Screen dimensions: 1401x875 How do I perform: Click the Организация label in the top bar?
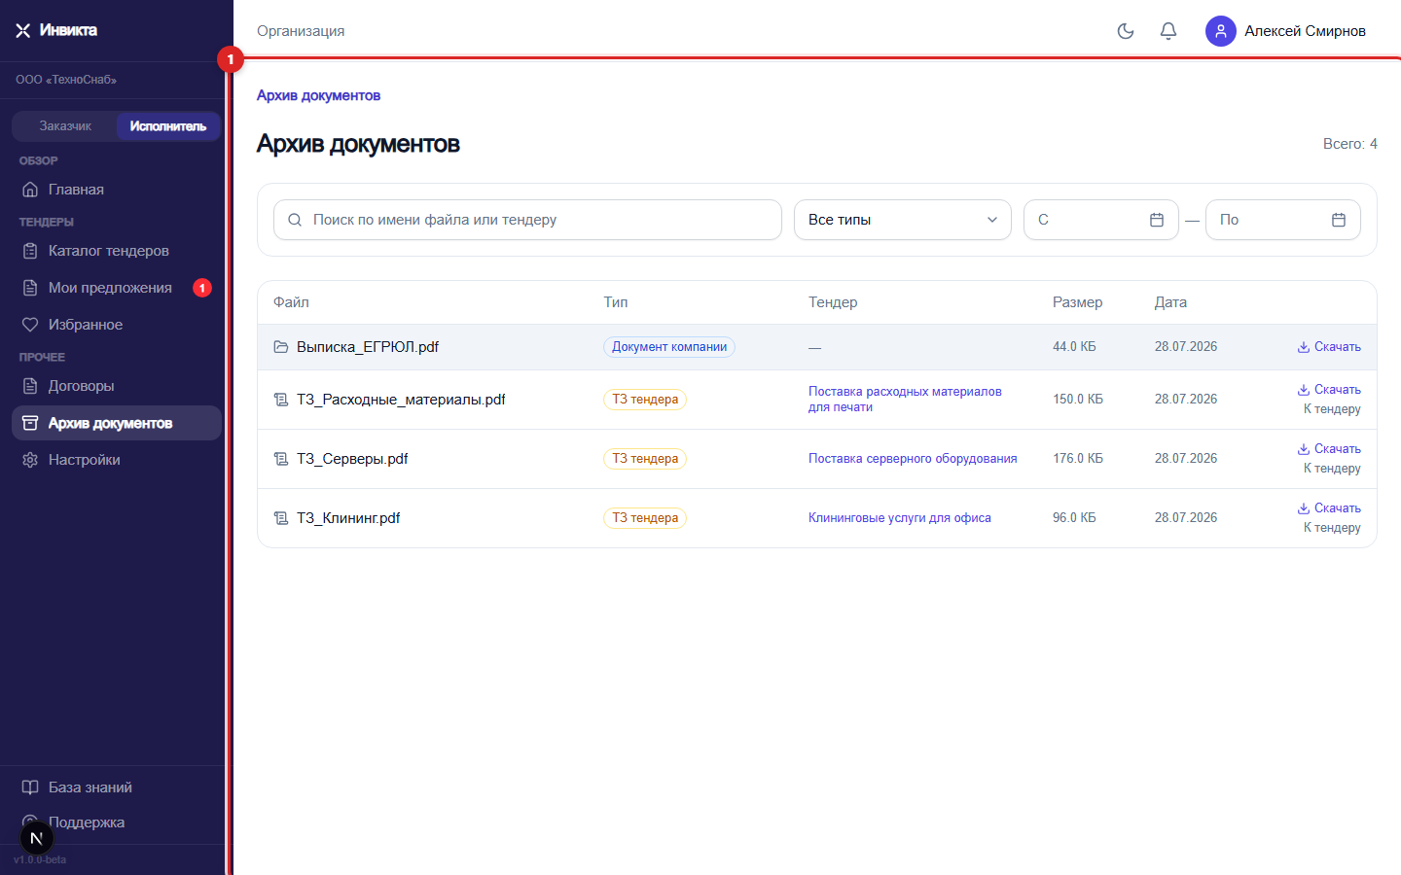[301, 31]
